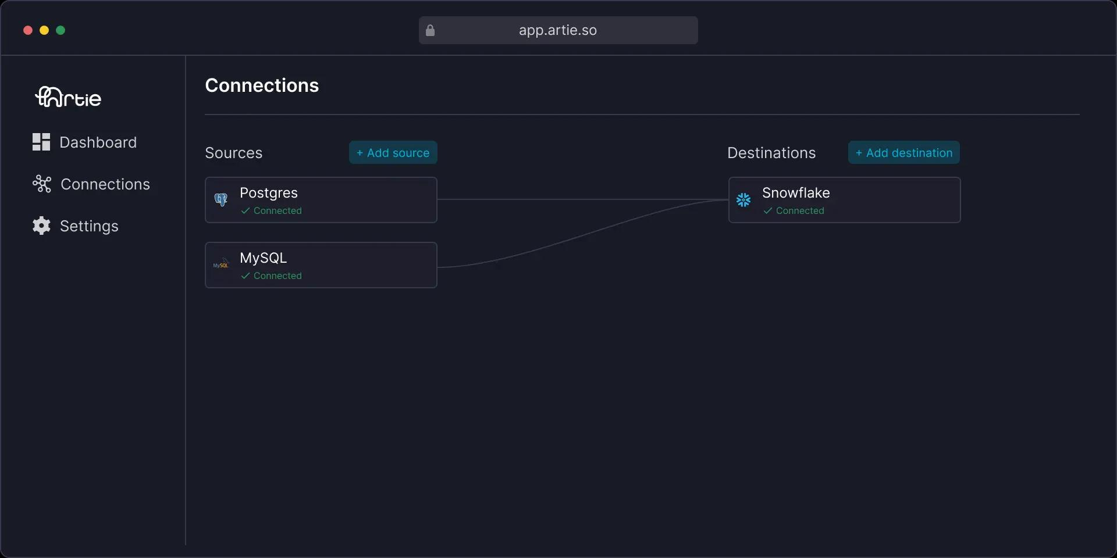Click the Connected status under Snowflake
This screenshot has height=558, width=1117.
point(794,210)
